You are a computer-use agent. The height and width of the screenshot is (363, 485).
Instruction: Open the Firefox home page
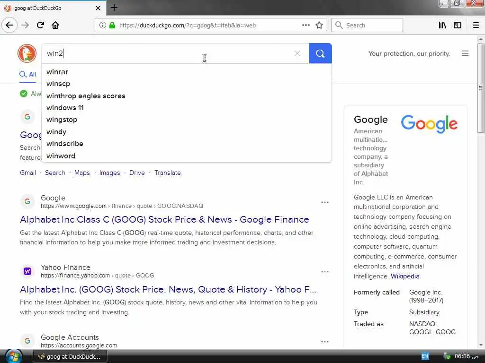pyautogui.click(x=55, y=25)
